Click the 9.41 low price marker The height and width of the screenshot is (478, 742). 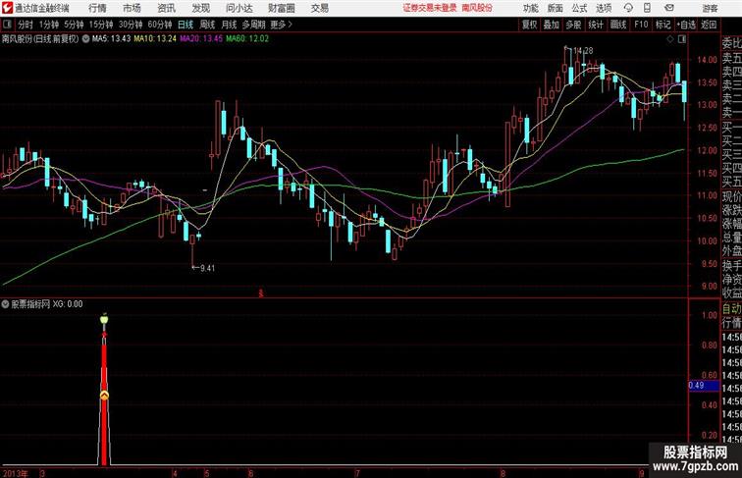pyautogui.click(x=207, y=268)
